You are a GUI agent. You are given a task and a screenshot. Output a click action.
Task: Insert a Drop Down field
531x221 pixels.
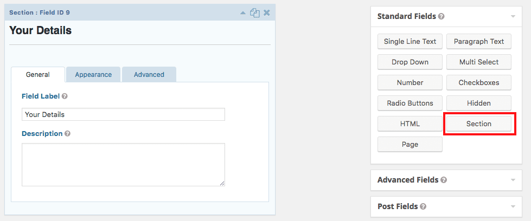[x=410, y=62]
